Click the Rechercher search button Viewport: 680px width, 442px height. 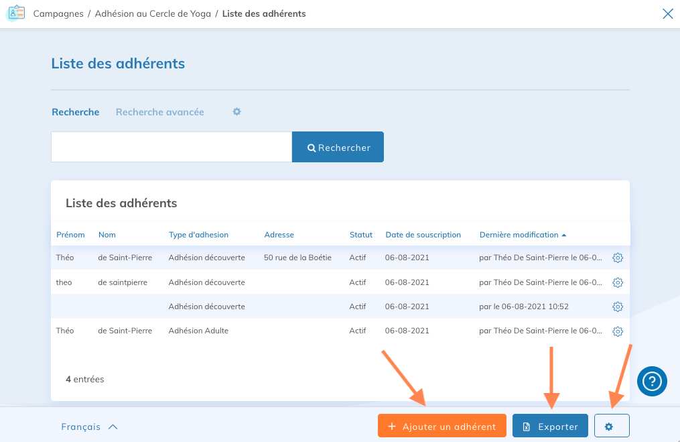[x=338, y=148]
